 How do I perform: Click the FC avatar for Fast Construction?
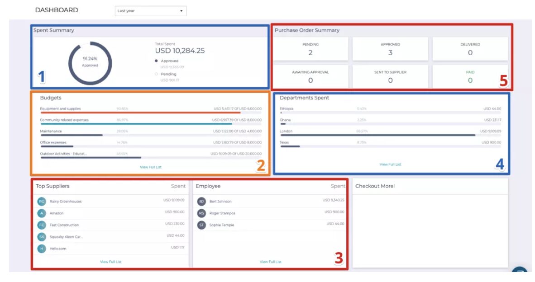click(42, 225)
